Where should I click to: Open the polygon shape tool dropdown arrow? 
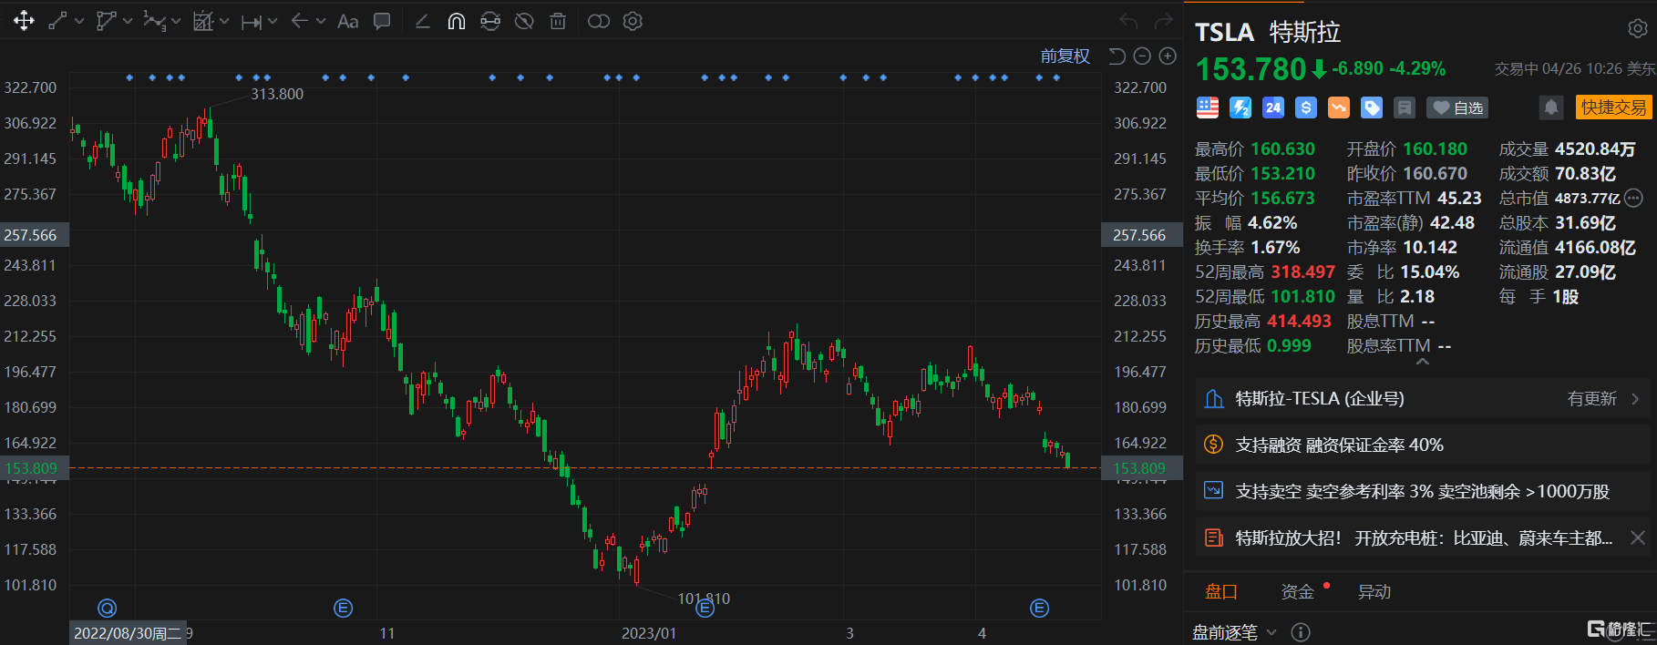click(128, 21)
